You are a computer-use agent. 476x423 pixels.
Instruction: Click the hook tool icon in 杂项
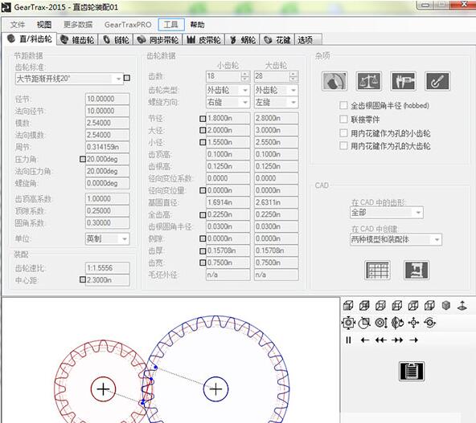point(437,81)
